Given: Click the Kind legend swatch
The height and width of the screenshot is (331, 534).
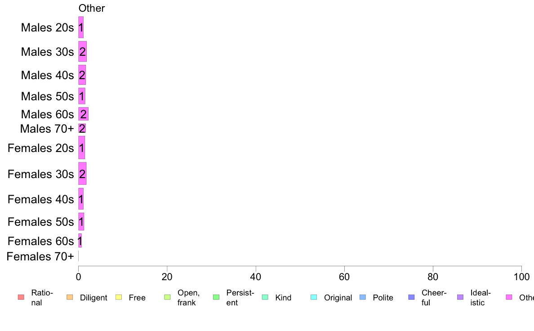Looking at the screenshot, I should click(x=265, y=297).
